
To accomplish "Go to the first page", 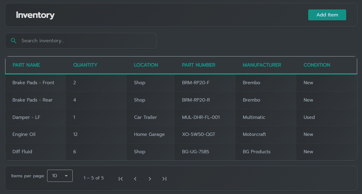I will tap(121, 179).
